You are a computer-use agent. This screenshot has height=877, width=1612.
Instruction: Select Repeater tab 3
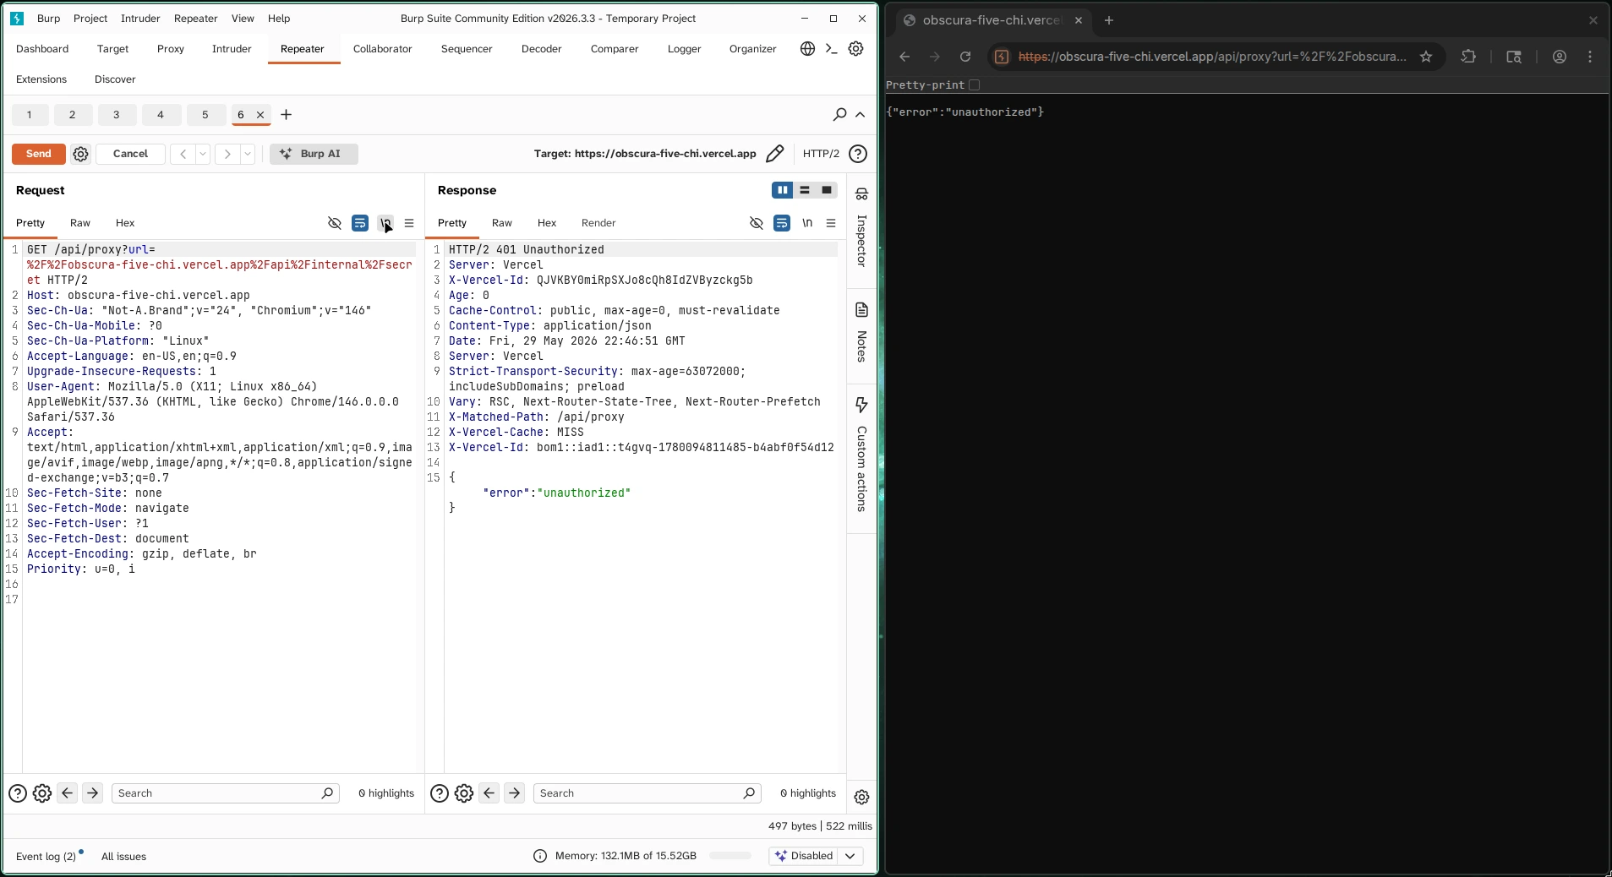(117, 115)
